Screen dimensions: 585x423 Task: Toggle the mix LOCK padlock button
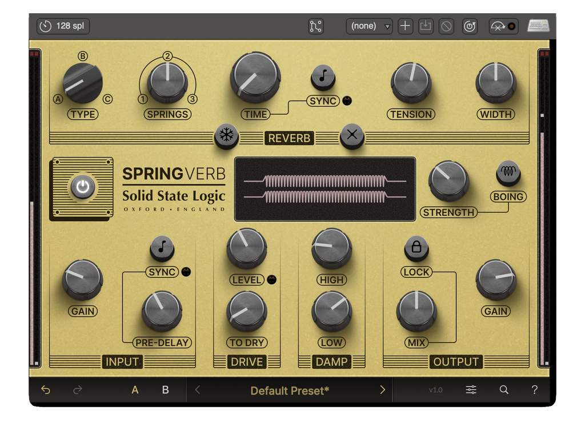click(x=416, y=248)
